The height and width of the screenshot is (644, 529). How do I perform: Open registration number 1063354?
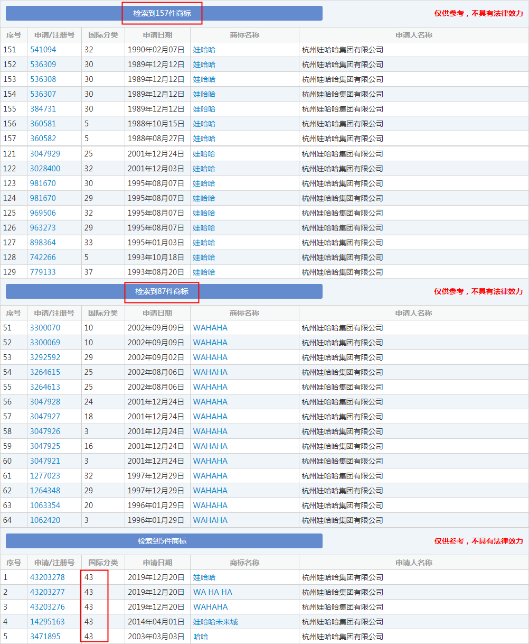pyautogui.click(x=45, y=505)
